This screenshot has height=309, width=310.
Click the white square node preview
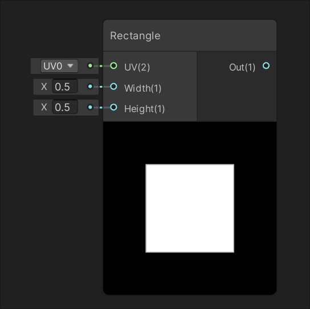190,208
